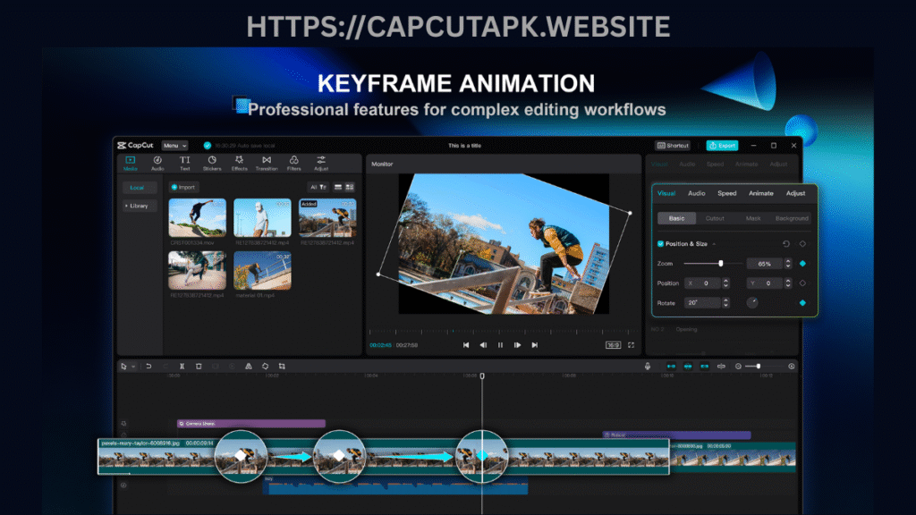Click the Position X stepper arrows
The height and width of the screenshot is (515, 916).
tap(725, 283)
